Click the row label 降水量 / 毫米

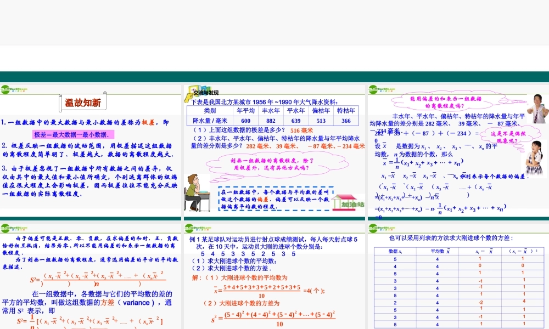pyautogui.click(x=210, y=121)
